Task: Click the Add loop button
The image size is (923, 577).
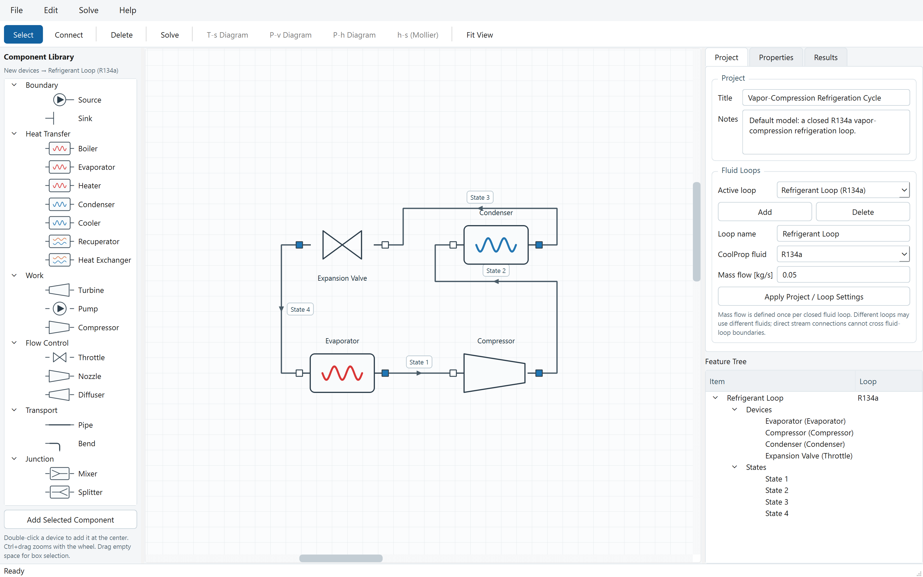Action: click(764, 212)
